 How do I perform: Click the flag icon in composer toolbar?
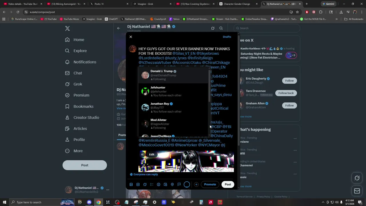[x=179, y=185]
